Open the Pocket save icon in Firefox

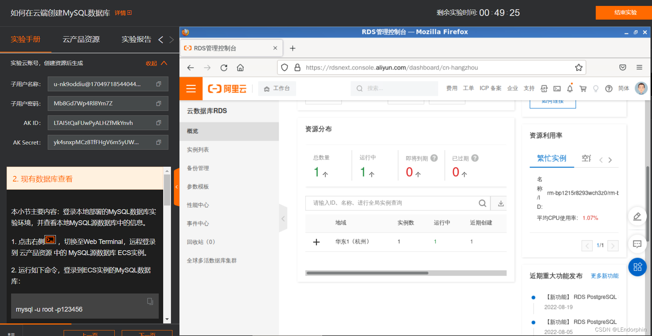point(623,68)
